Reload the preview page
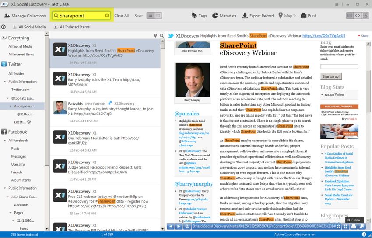Image resolution: width=372 pixels, height=238 pixels. (x=338, y=226)
